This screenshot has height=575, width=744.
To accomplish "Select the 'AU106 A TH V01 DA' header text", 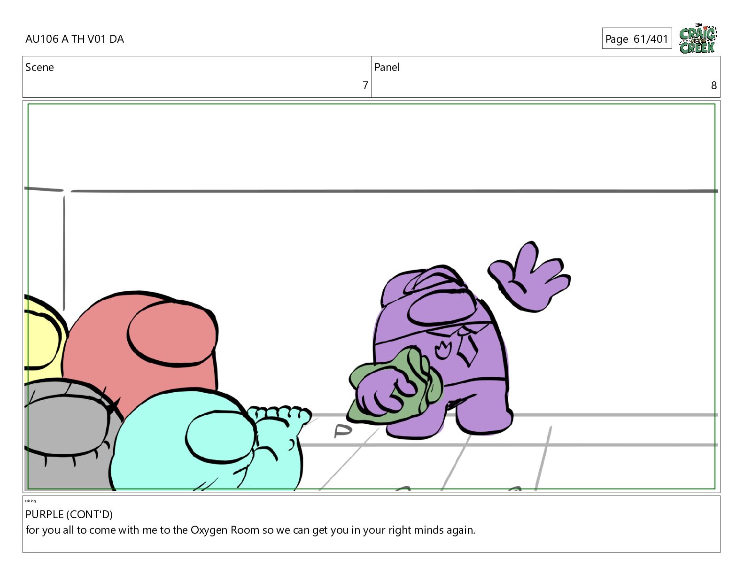I will tap(75, 39).
